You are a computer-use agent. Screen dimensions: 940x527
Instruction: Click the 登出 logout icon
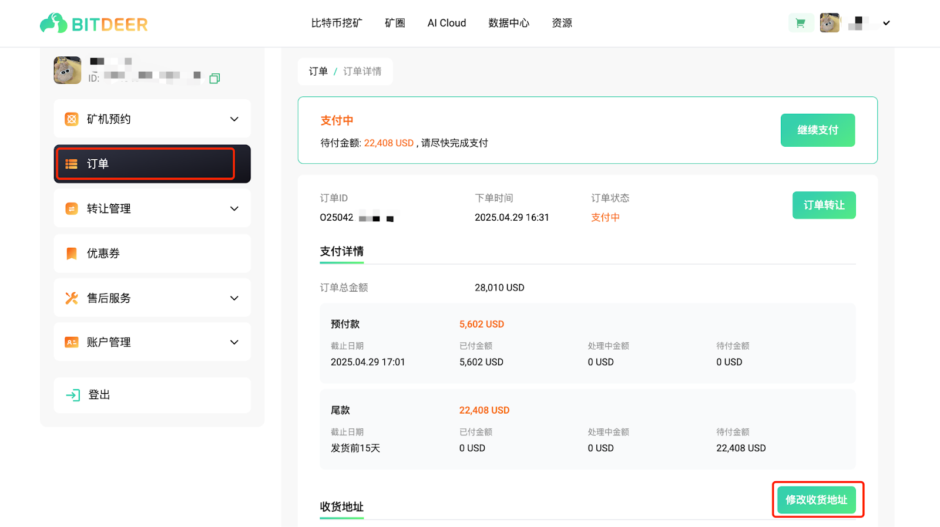73,395
